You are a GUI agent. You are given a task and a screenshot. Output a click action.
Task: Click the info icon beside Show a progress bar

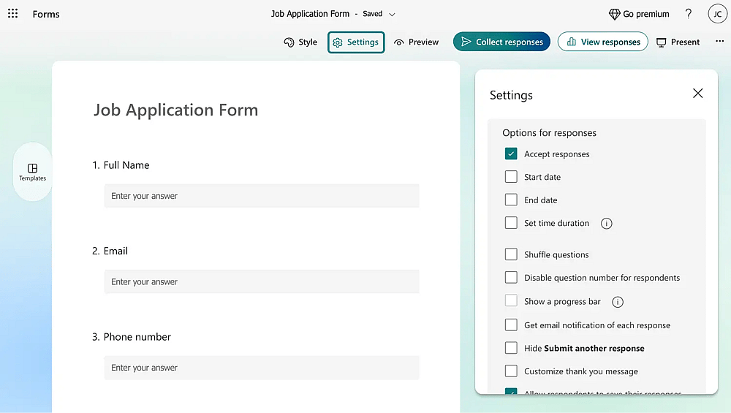(617, 302)
